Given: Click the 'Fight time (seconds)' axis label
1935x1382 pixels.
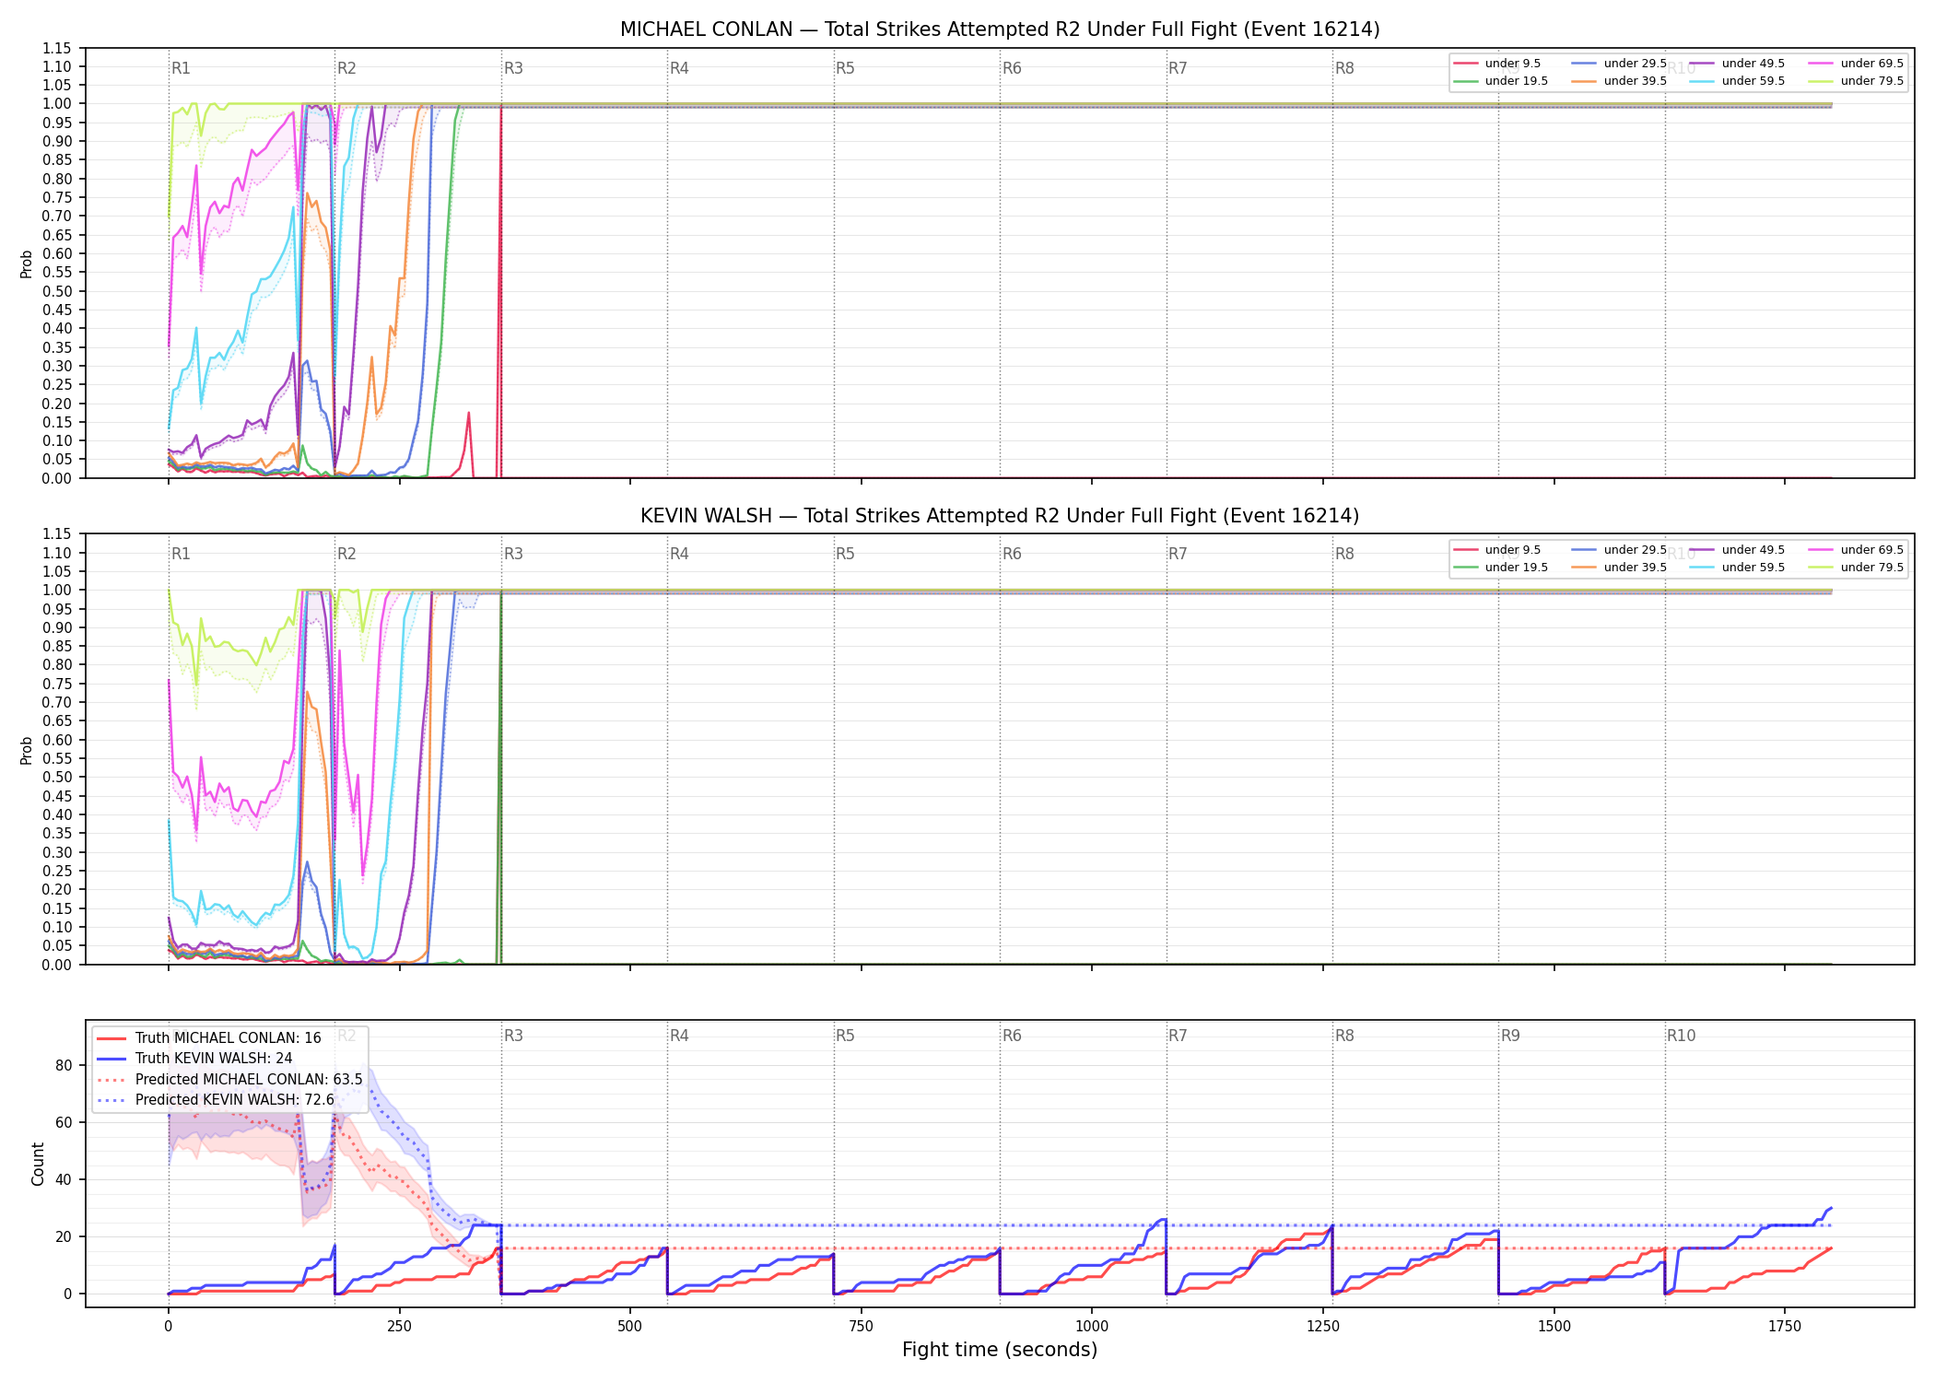Looking at the screenshot, I should 1000,1350.
